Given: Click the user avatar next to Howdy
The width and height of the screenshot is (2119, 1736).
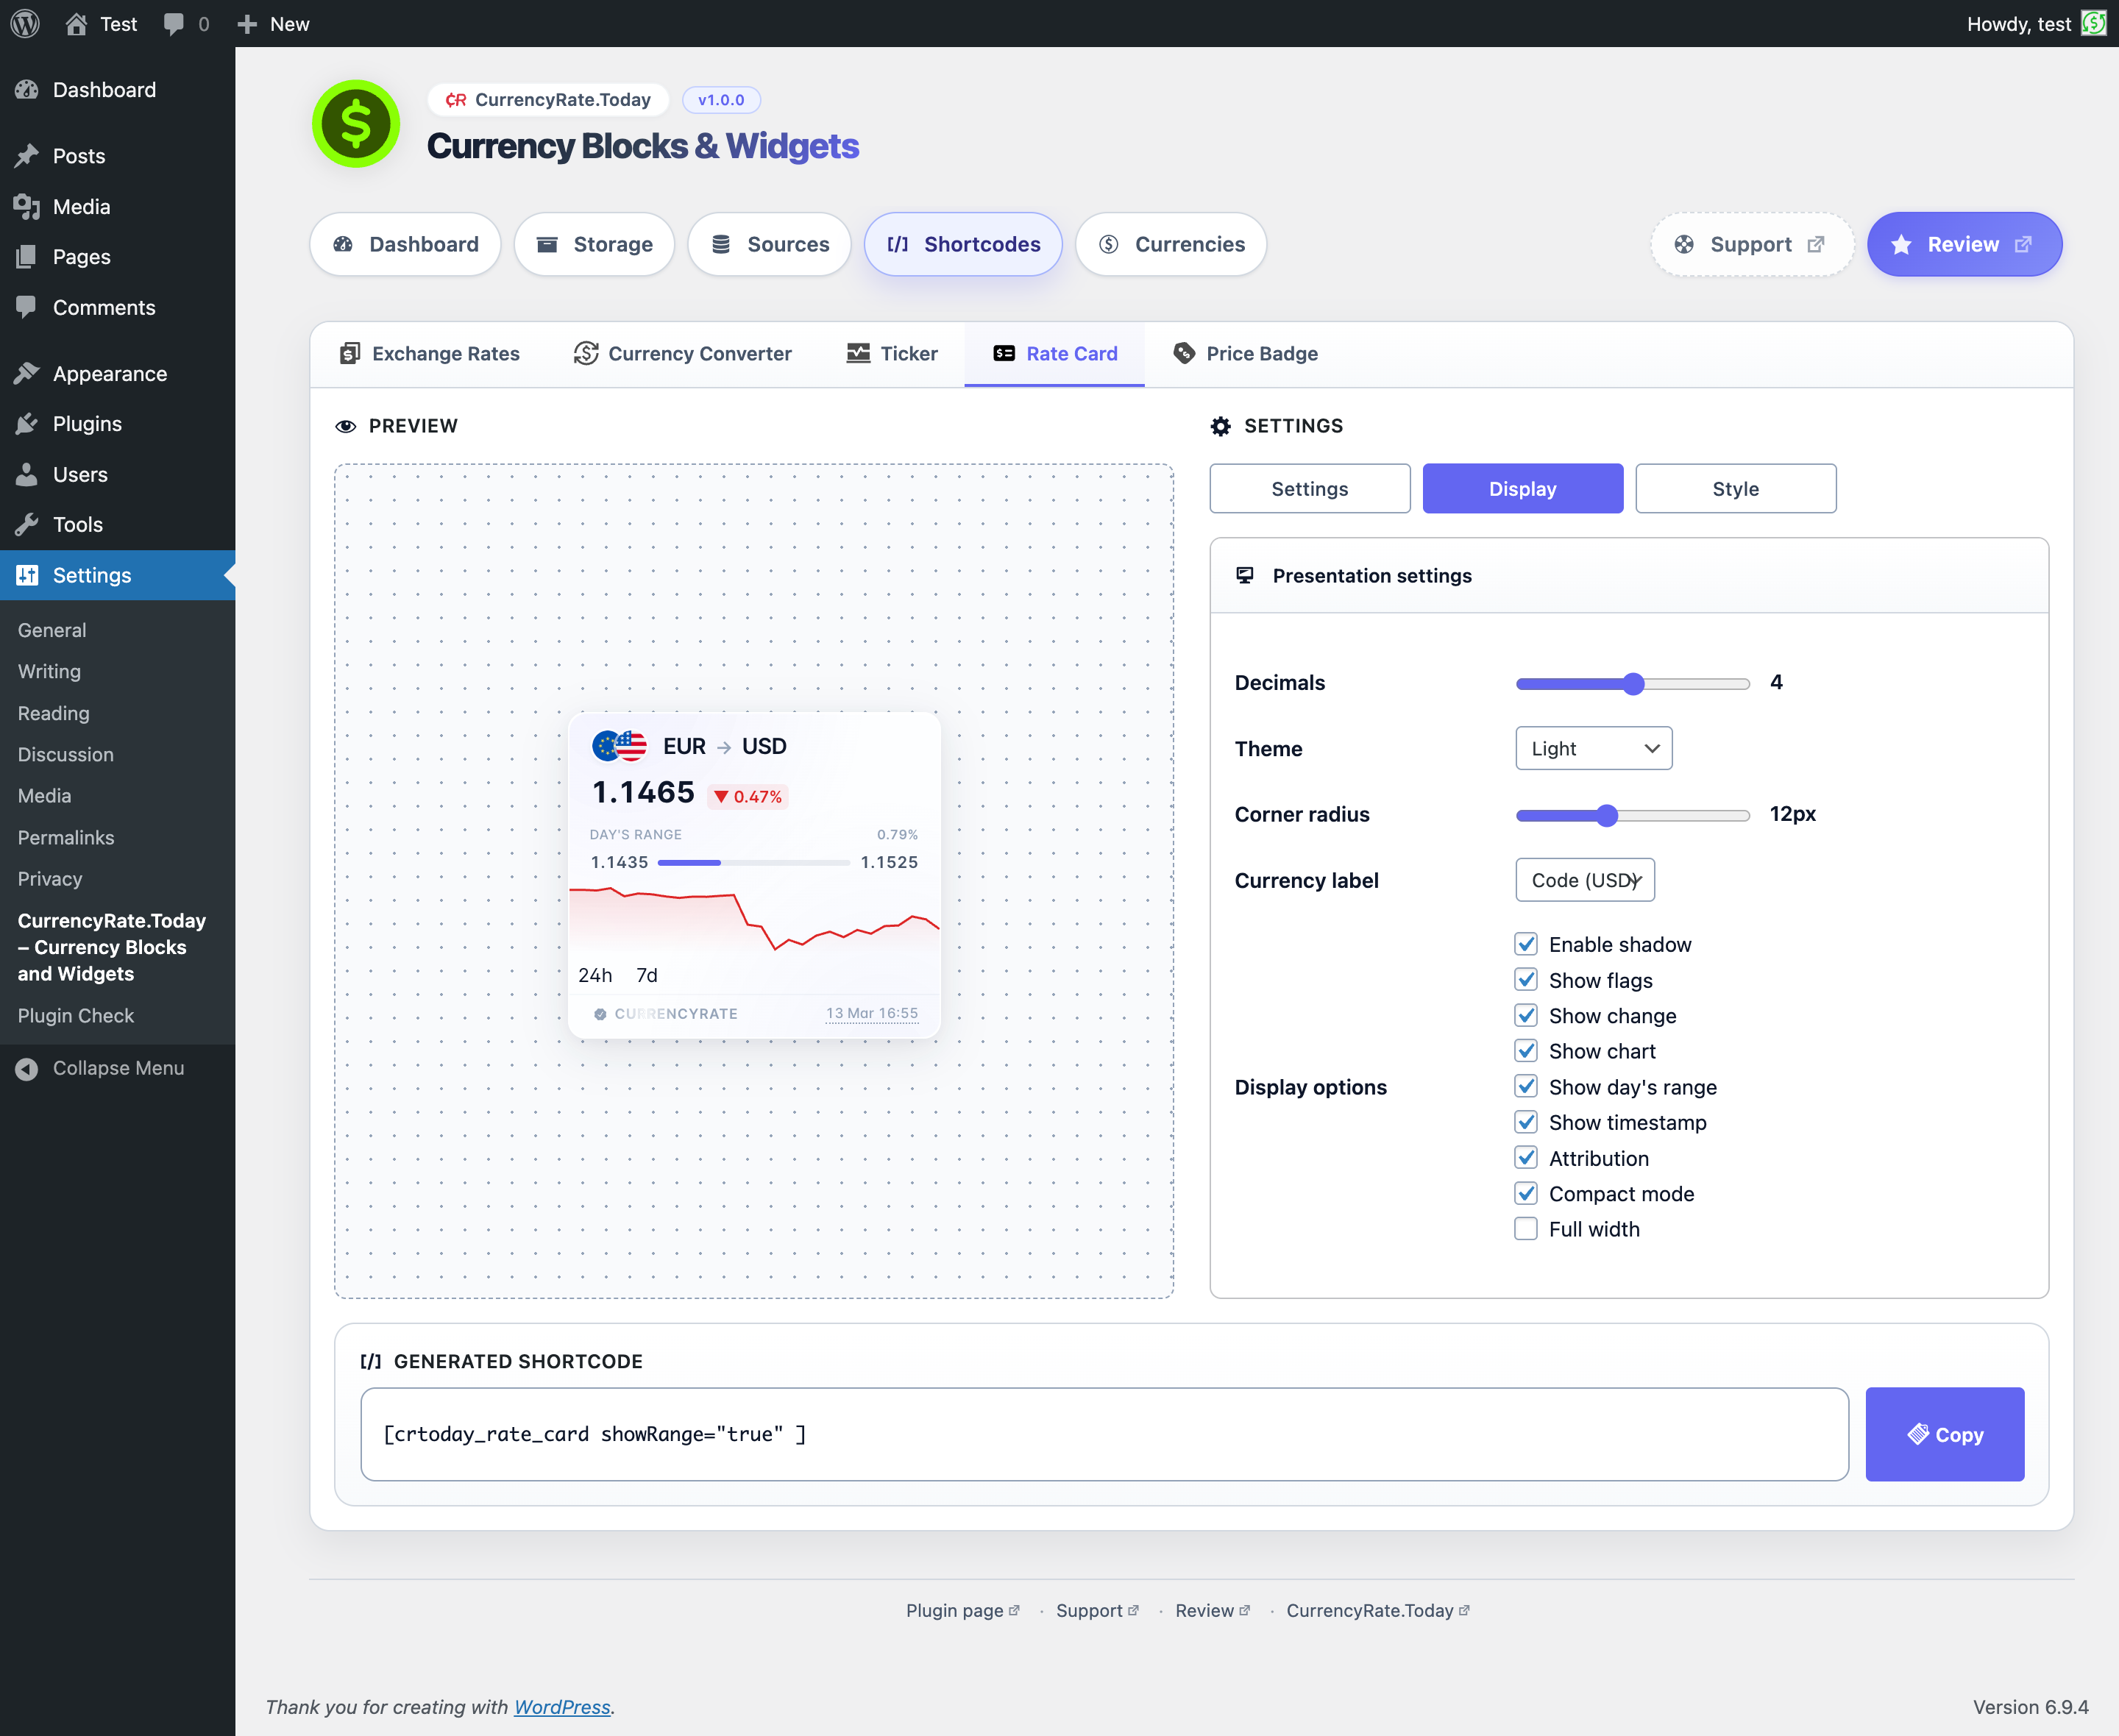Looking at the screenshot, I should click(x=2093, y=23).
